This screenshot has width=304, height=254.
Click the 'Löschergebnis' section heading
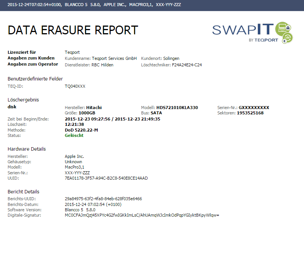point(23,100)
